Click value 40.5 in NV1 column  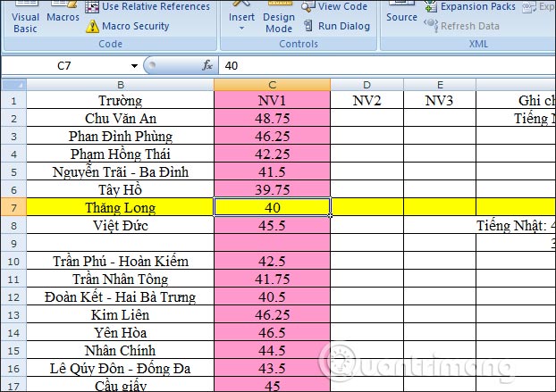click(x=273, y=296)
